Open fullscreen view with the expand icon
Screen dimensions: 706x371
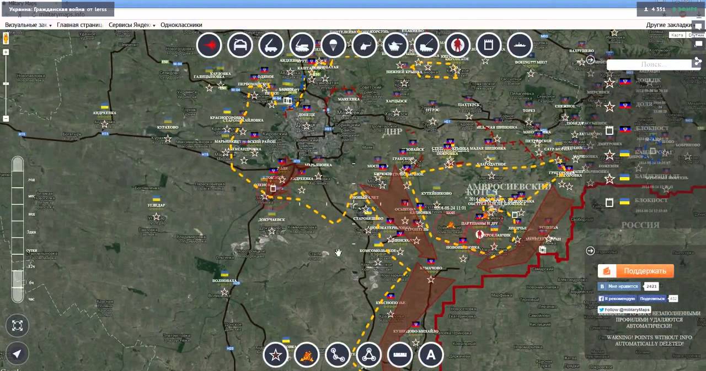(x=17, y=325)
